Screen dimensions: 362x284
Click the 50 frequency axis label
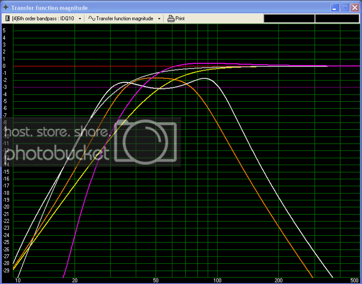tap(156, 280)
